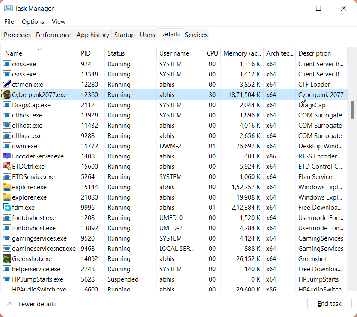Viewport: 357px width, 317px height.
Task: Switch to the Users tab
Action: 147,35
